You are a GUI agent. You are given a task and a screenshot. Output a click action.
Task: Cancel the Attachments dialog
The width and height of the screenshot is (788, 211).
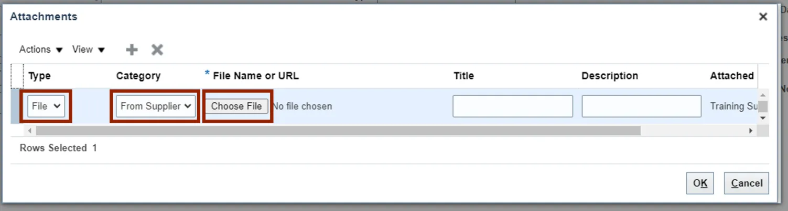click(747, 183)
